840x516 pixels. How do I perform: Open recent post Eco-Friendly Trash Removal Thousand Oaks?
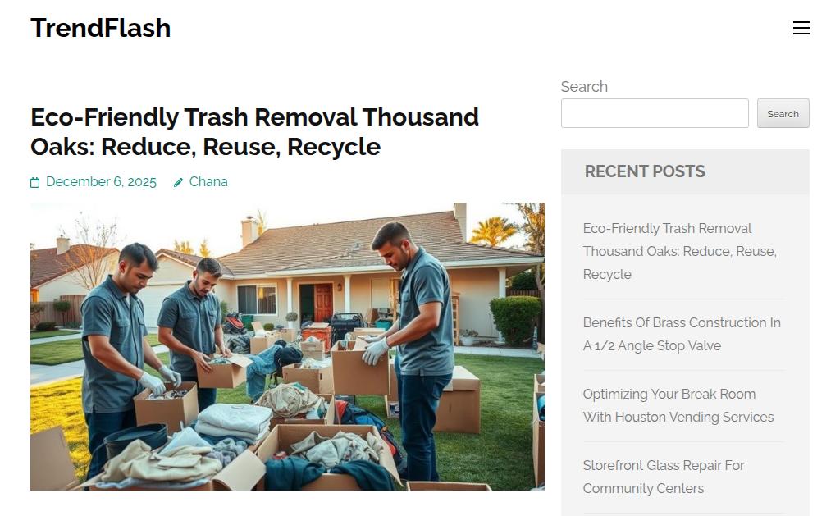pos(679,251)
